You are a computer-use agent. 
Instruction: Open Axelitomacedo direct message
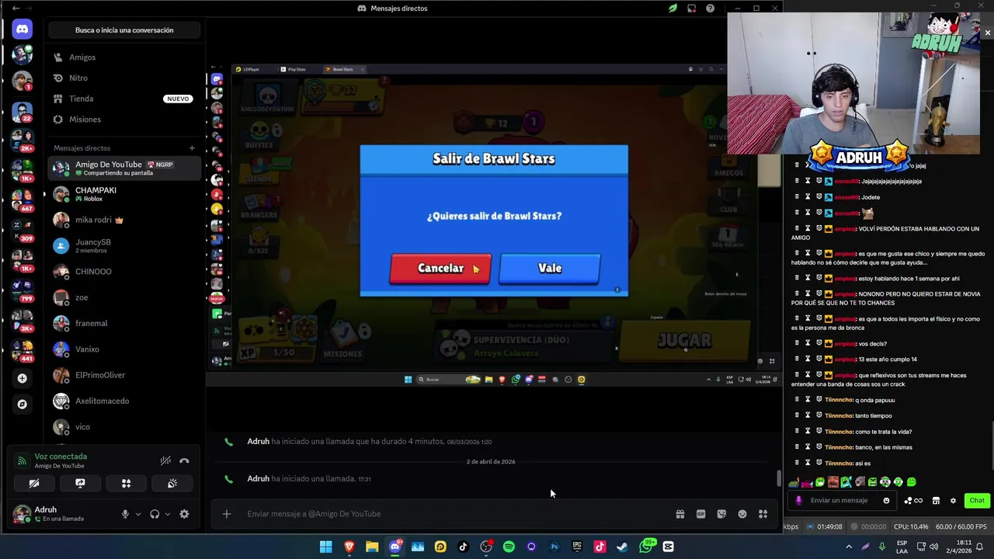tap(124, 401)
